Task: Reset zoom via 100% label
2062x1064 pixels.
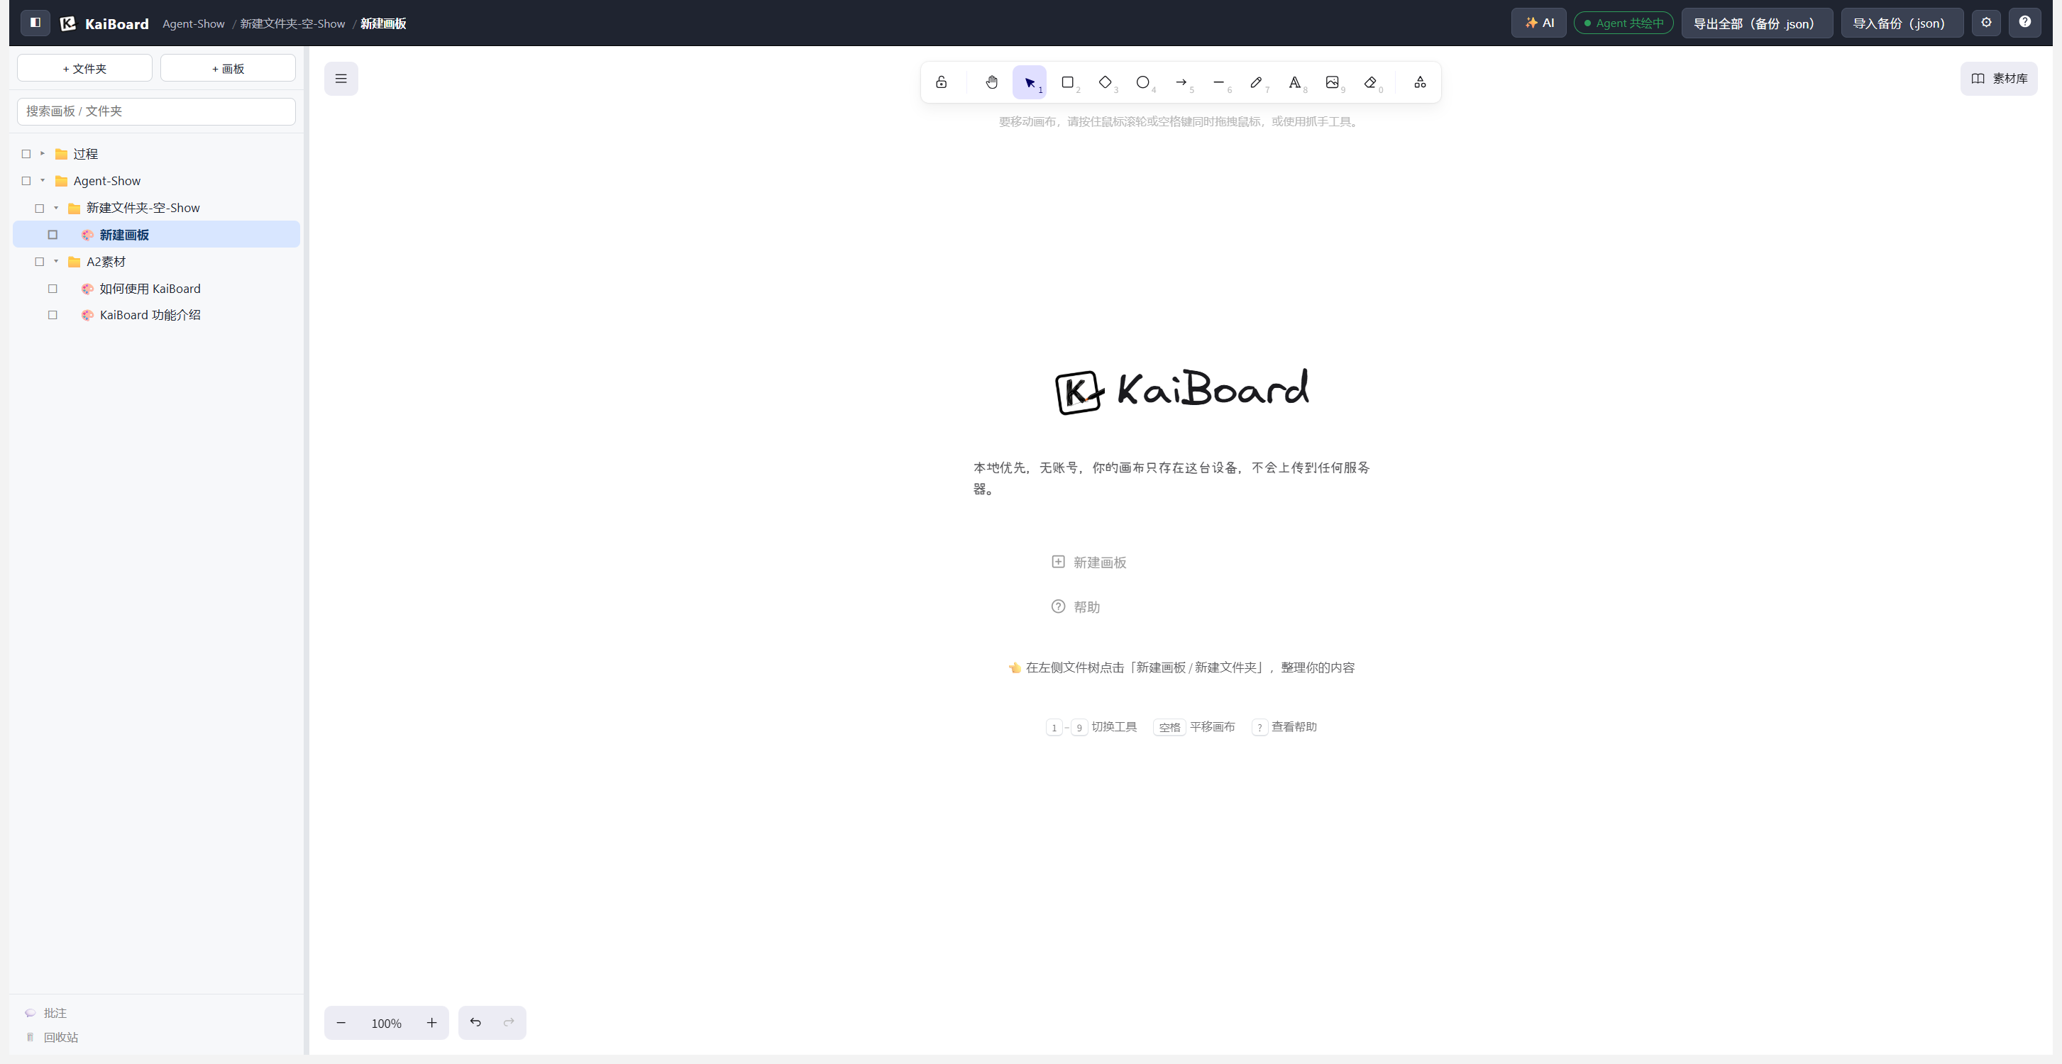Action: click(387, 1023)
